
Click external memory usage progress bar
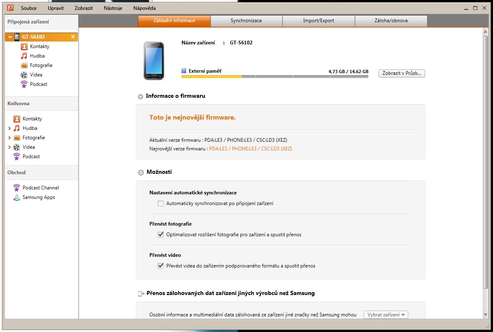275,76
